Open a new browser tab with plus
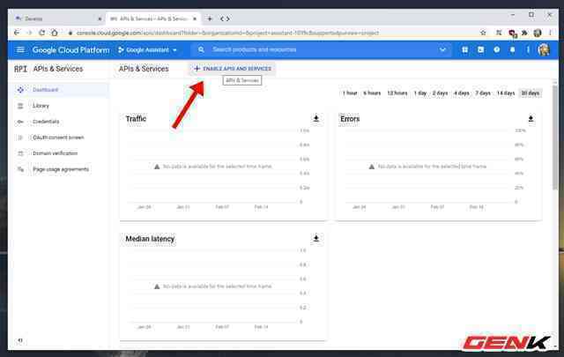The image size is (564, 357). click(x=210, y=19)
